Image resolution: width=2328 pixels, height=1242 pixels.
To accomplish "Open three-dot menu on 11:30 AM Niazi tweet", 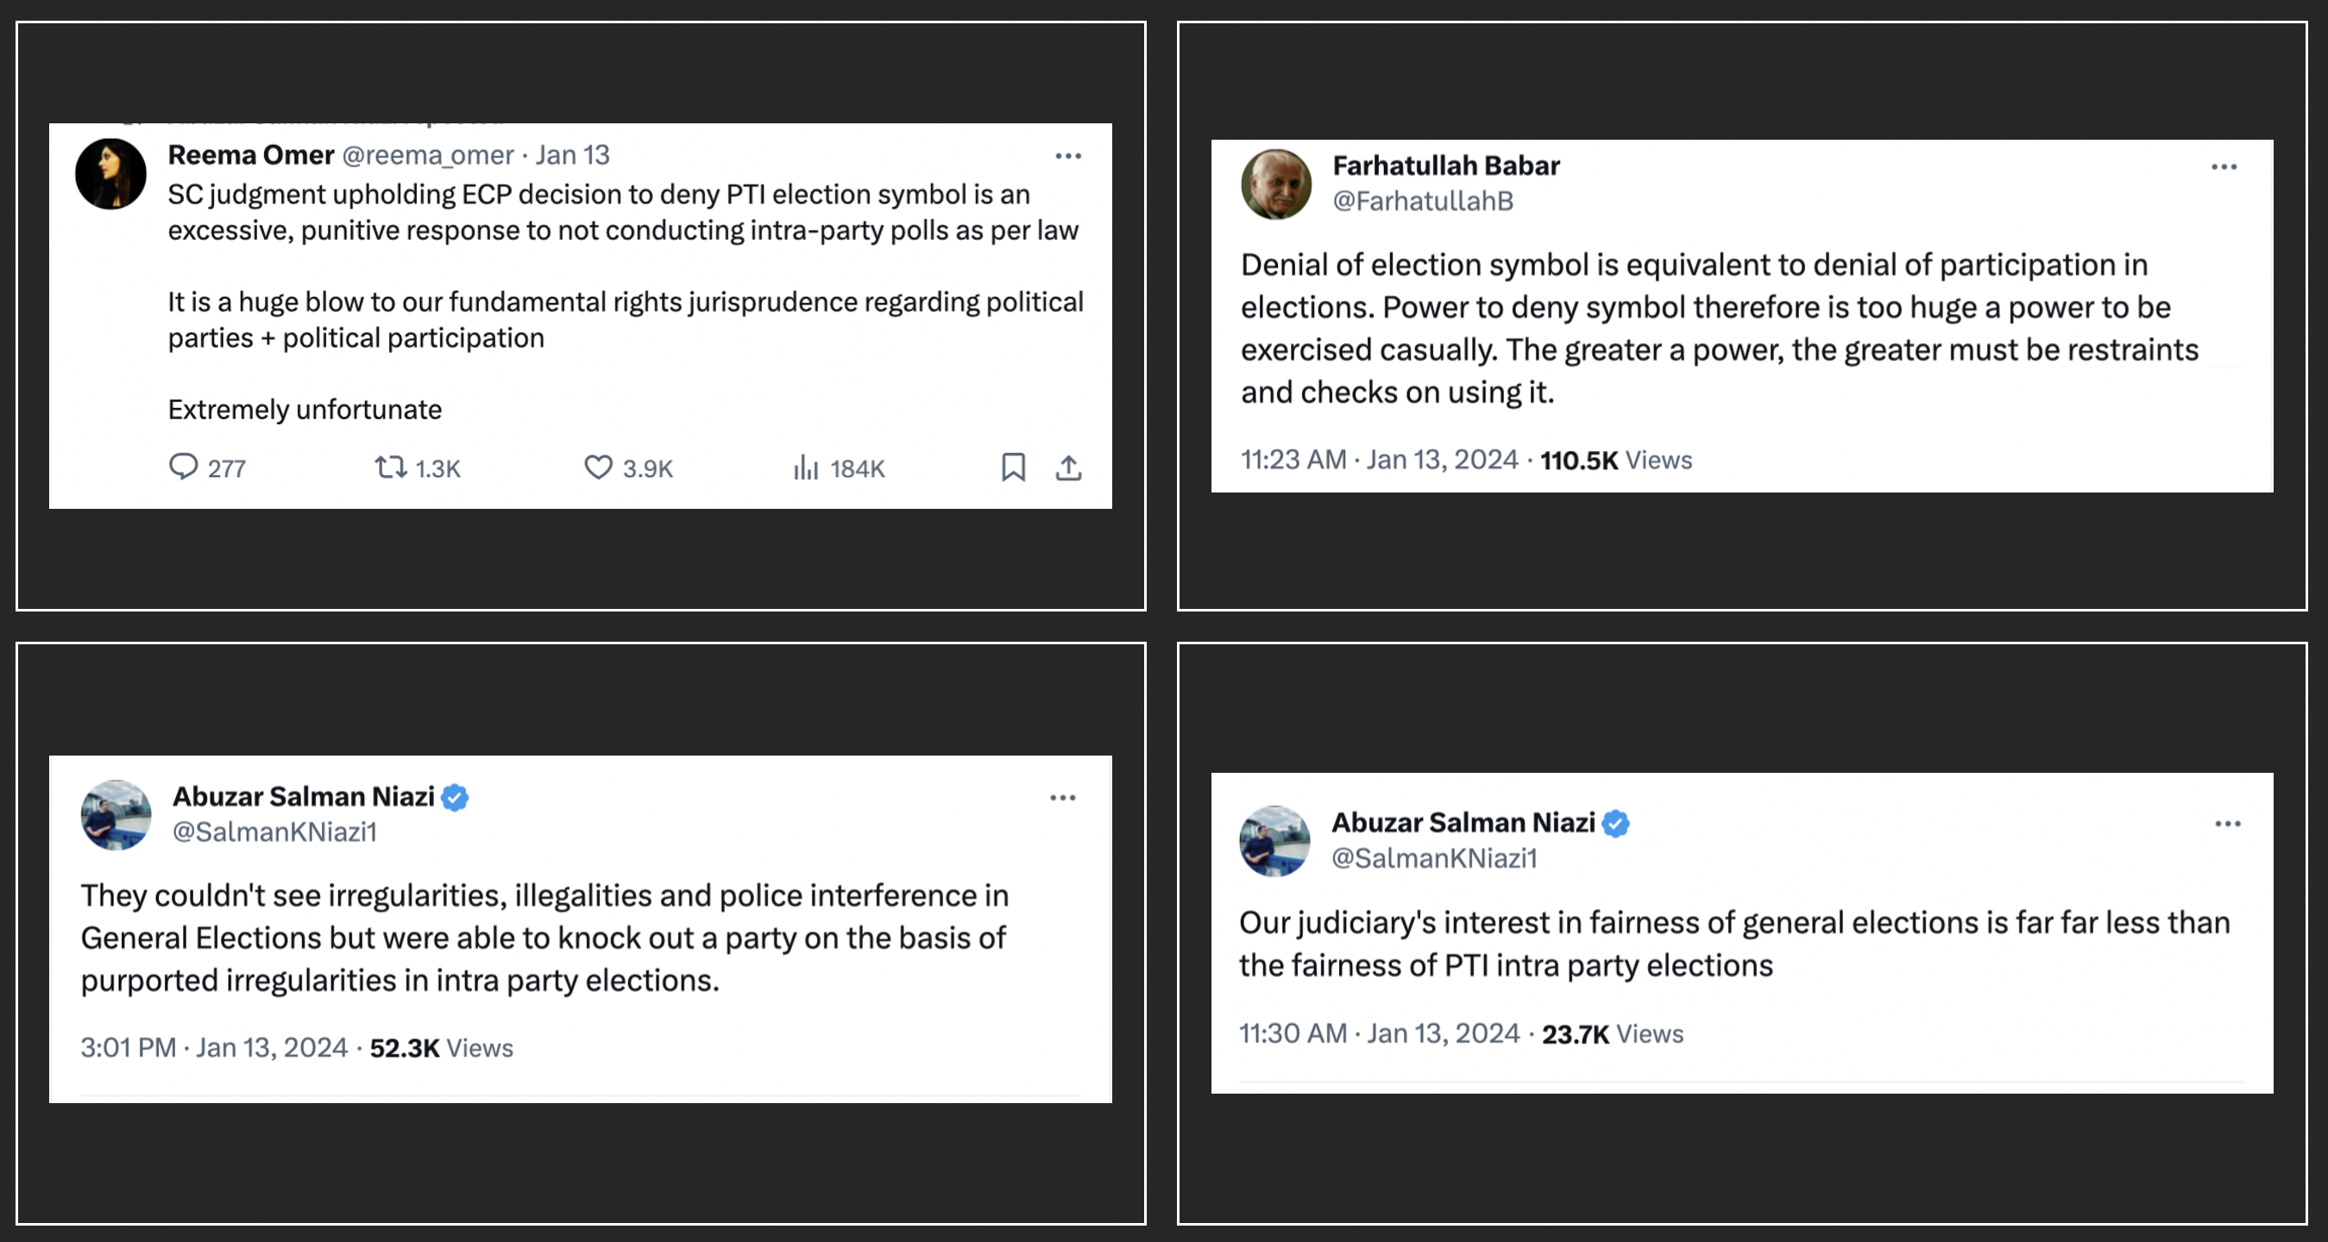I will (2228, 824).
